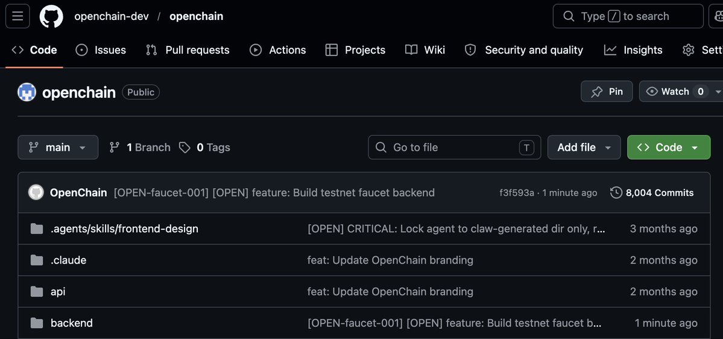The width and height of the screenshot is (723, 339).
Task: View the 1 Branch link
Action: coord(140,147)
